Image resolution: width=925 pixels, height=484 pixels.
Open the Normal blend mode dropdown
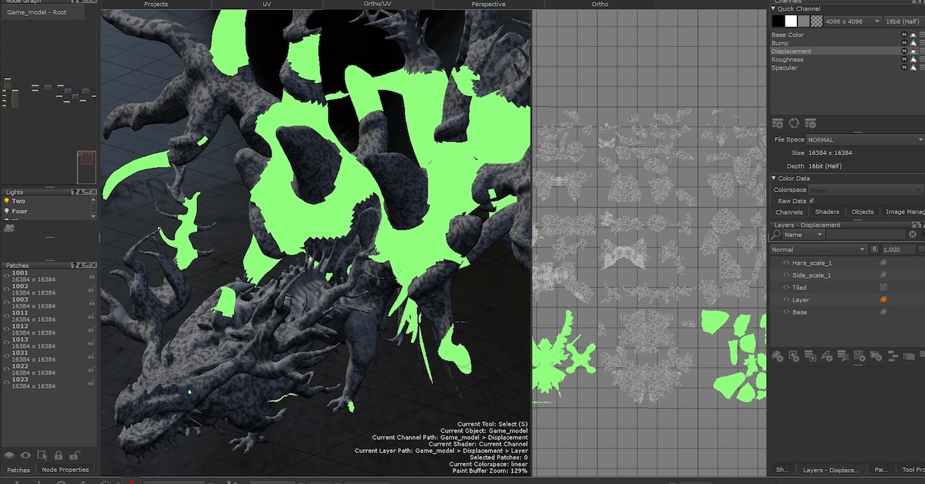(818, 249)
